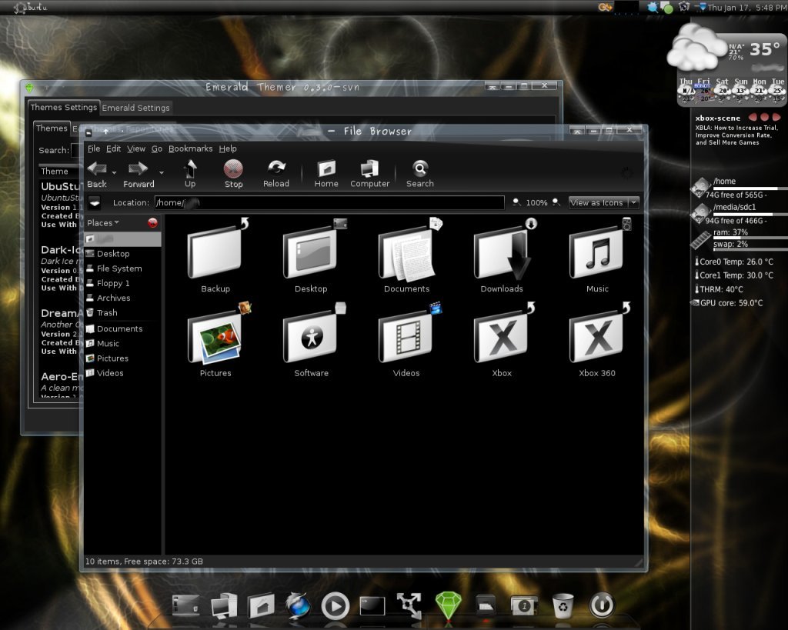Select Music bookmark in Places sidebar
This screenshot has height=630, width=788.
click(122, 344)
